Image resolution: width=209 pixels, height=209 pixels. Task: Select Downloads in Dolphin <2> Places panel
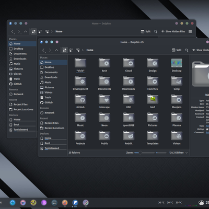(x=53, y=77)
